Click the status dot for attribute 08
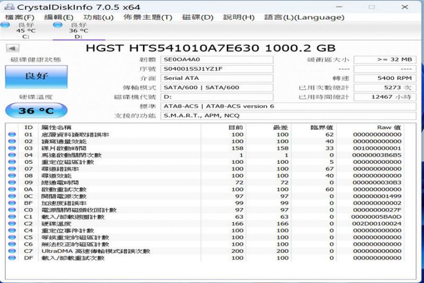Viewport: 424px width, 283px height. click(12, 176)
